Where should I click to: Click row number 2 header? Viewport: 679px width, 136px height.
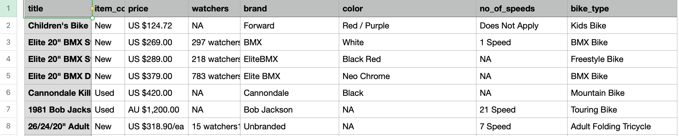click(8, 25)
